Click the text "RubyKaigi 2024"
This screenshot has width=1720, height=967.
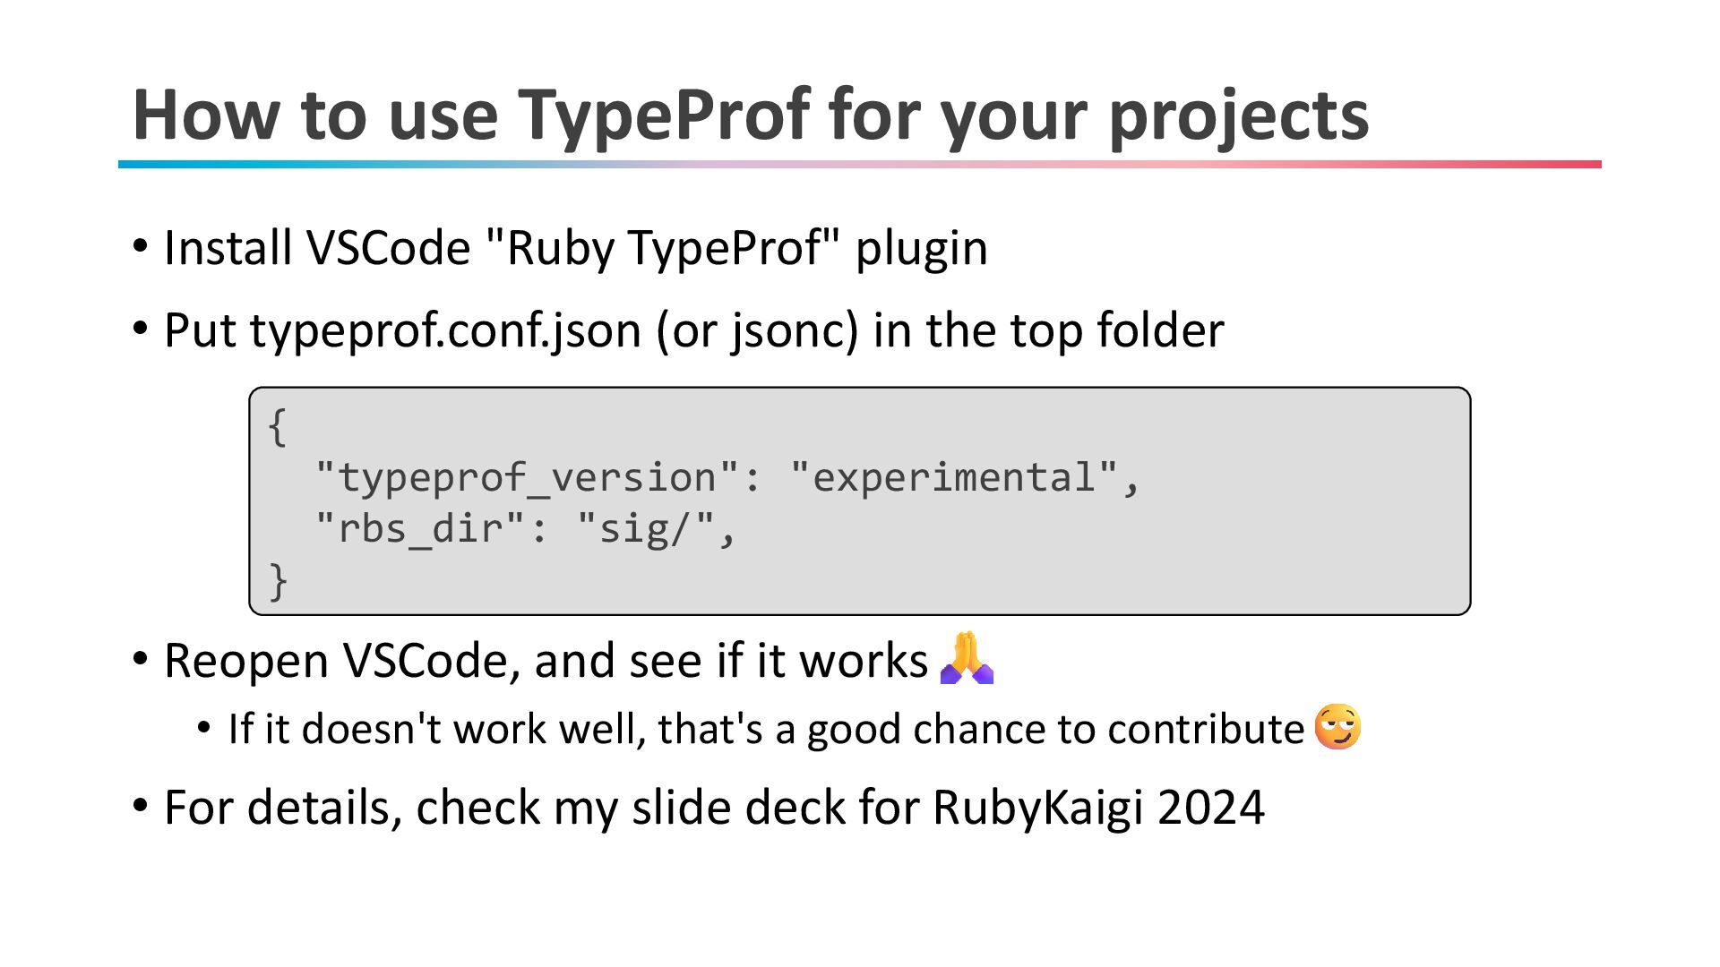pos(1098,807)
